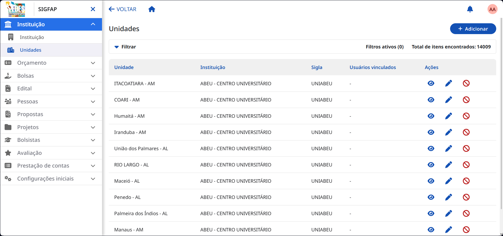
Task: Select the Unidades submenu item
Action: coord(51,50)
